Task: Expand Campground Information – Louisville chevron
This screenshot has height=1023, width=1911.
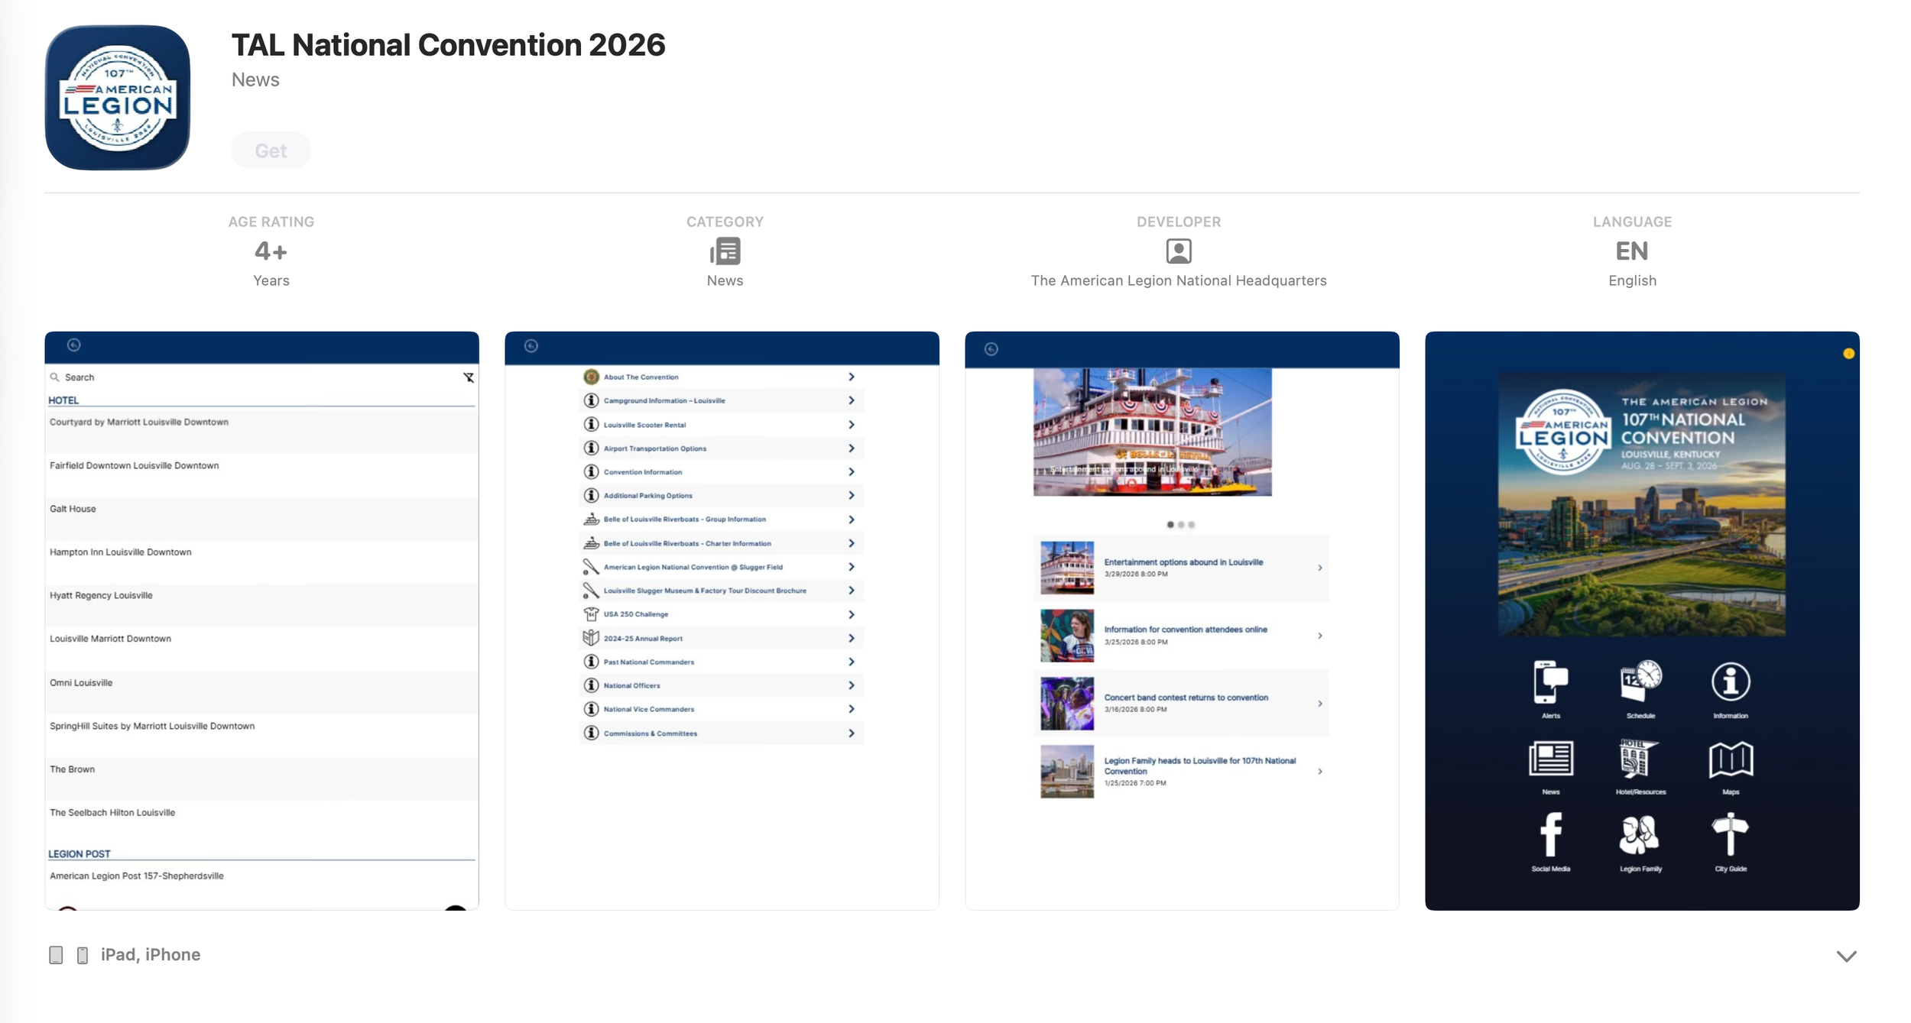Action: pyautogui.click(x=851, y=400)
